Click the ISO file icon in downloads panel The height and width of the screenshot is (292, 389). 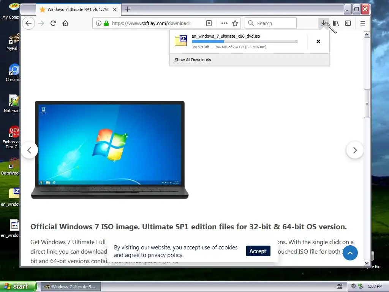[181, 41]
